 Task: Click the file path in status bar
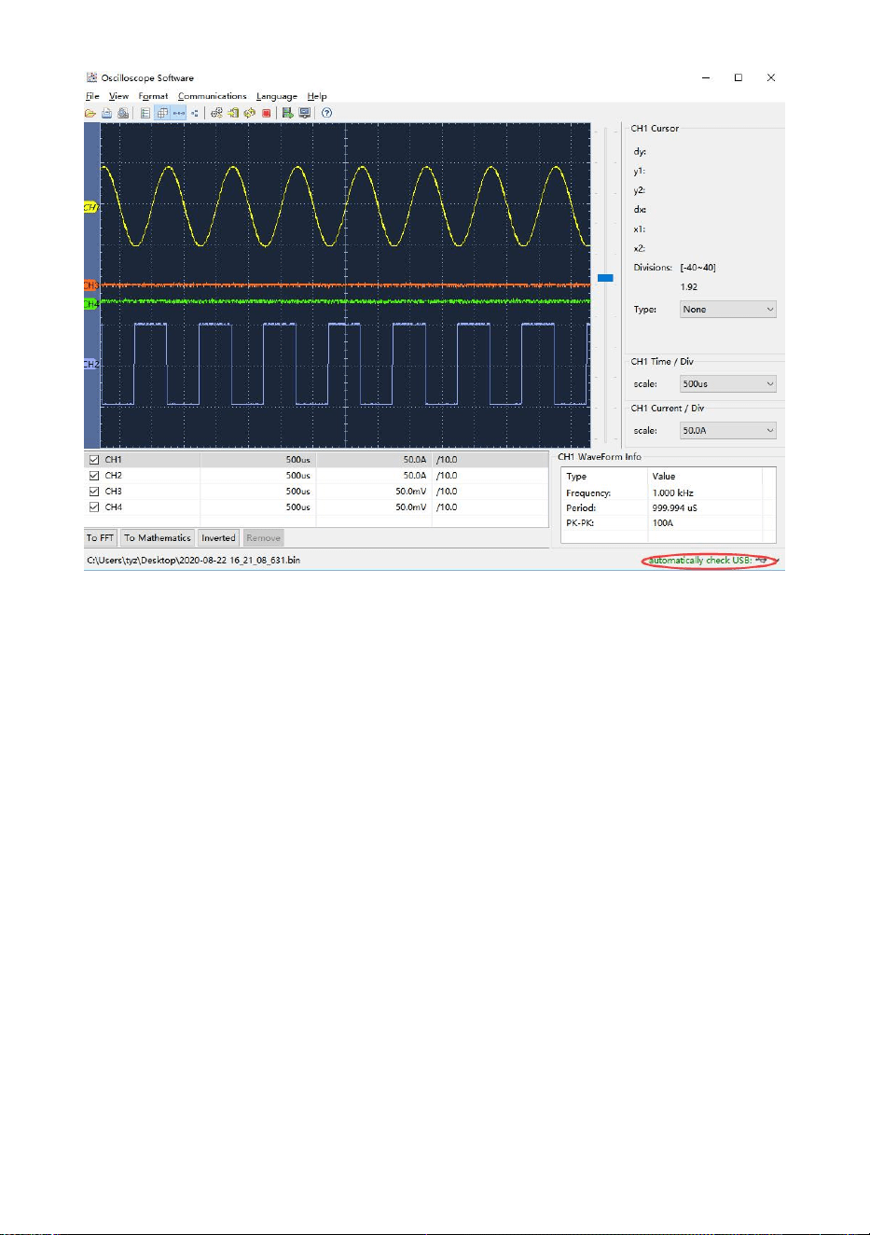click(193, 561)
